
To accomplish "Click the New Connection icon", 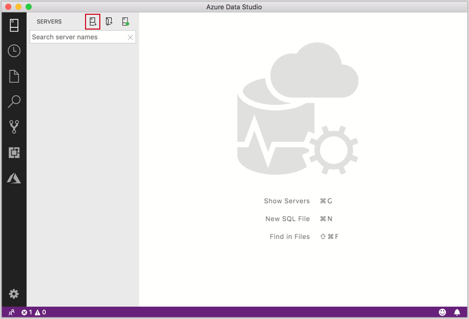I will click(93, 21).
